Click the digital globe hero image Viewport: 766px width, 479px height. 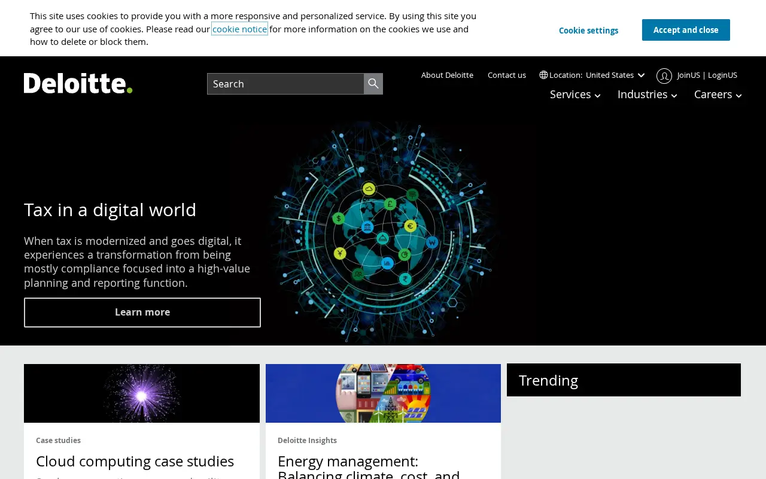[383, 234]
